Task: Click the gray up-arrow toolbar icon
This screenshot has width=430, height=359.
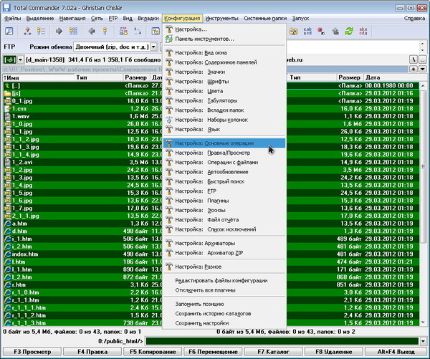Action: click(x=335, y=32)
